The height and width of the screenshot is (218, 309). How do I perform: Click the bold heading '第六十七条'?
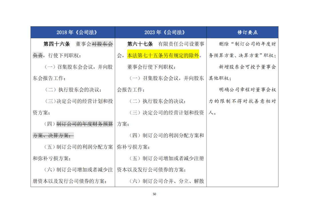pos(140,44)
